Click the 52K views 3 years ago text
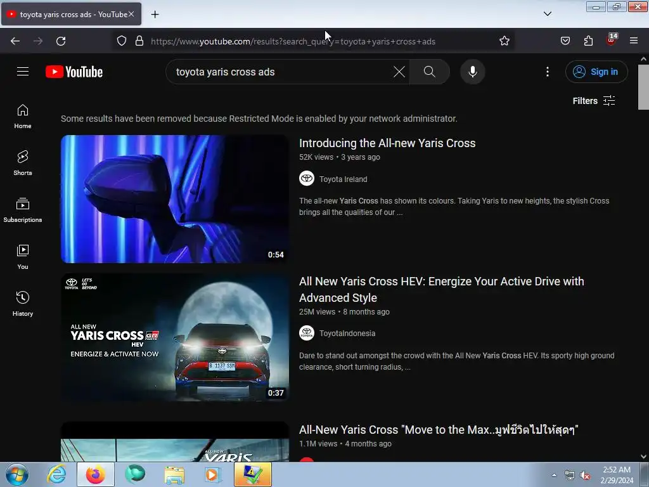 coord(340,157)
